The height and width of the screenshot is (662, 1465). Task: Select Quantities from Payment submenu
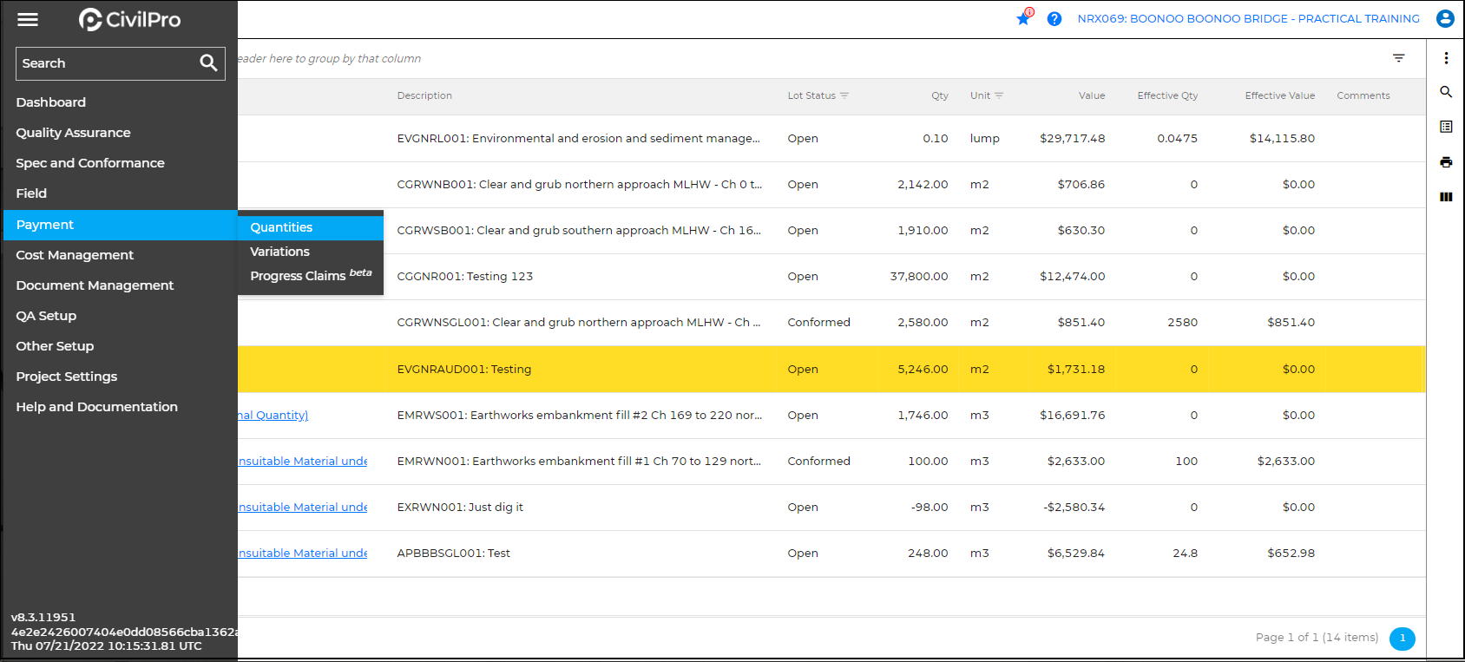tap(281, 227)
